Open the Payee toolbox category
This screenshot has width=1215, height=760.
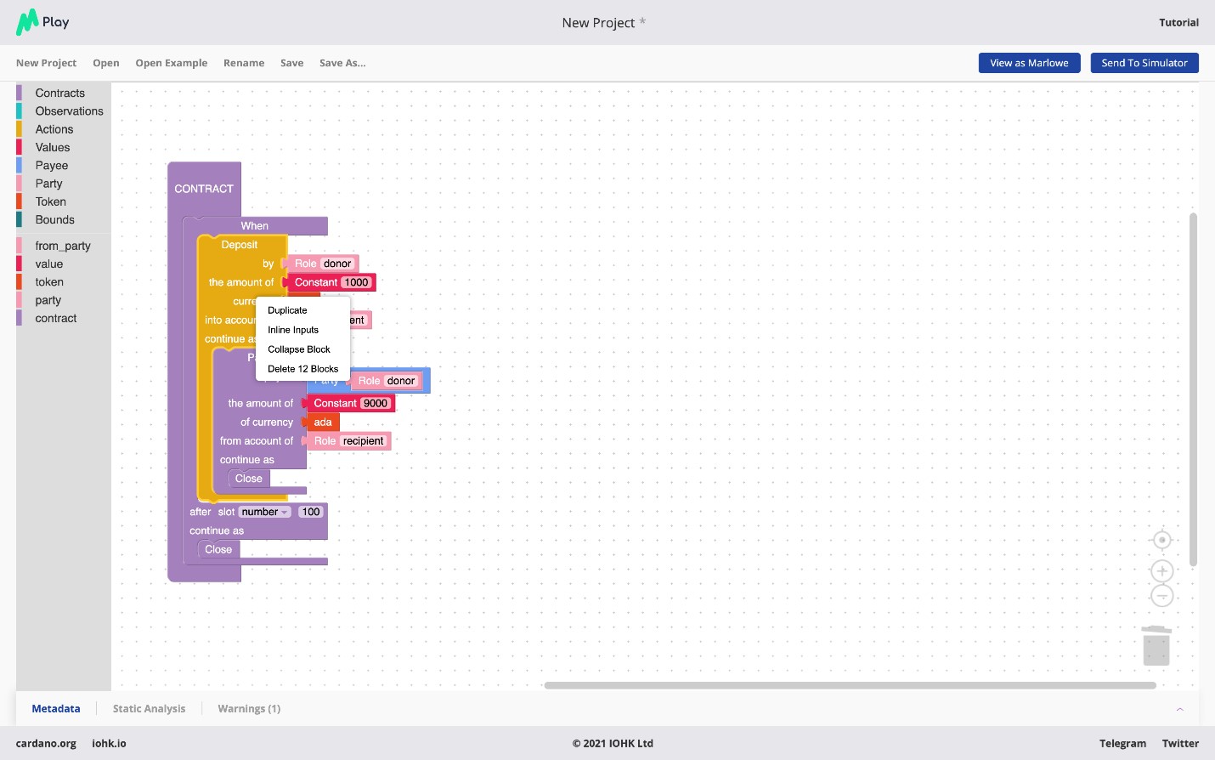[x=52, y=166]
